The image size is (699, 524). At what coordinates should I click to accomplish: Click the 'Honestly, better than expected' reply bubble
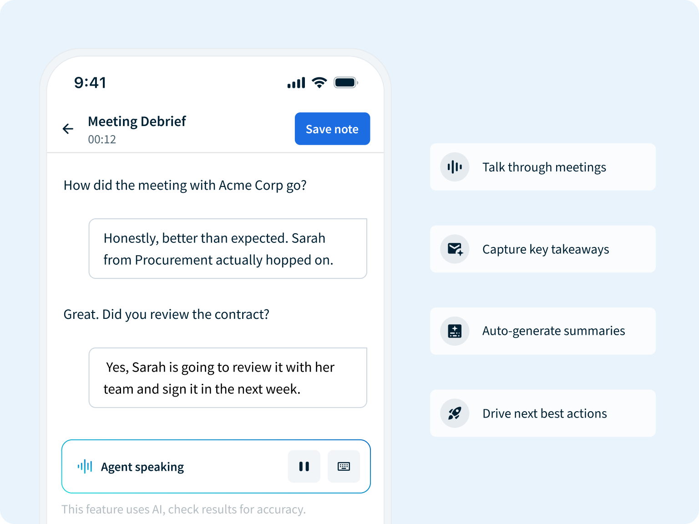[228, 249]
